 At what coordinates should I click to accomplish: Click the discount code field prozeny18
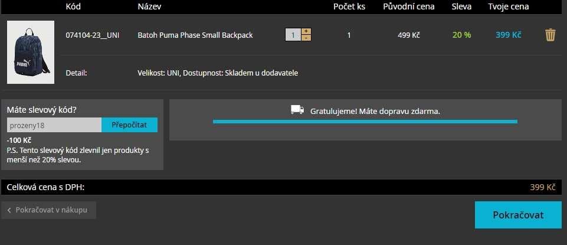pyautogui.click(x=54, y=125)
